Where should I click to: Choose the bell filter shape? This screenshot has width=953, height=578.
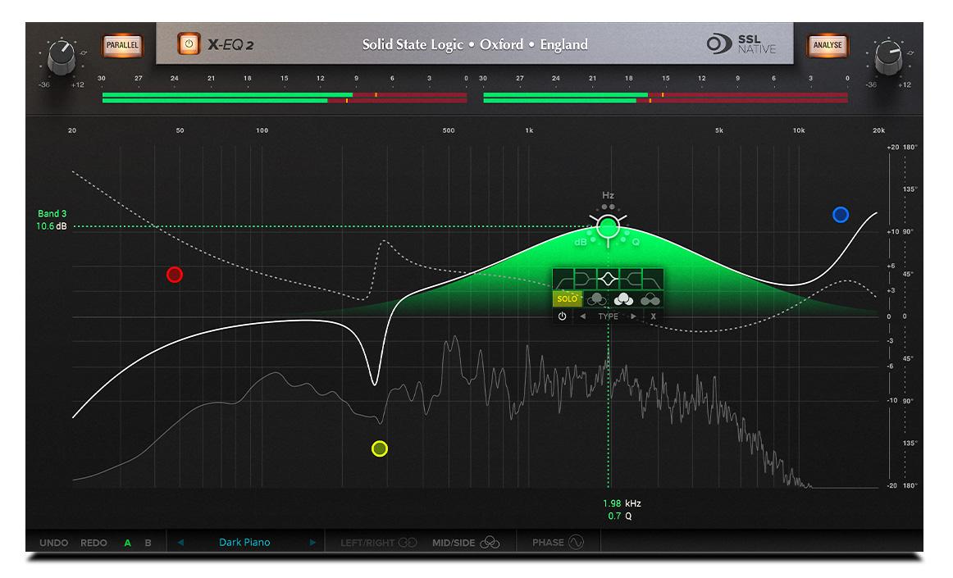(x=608, y=280)
